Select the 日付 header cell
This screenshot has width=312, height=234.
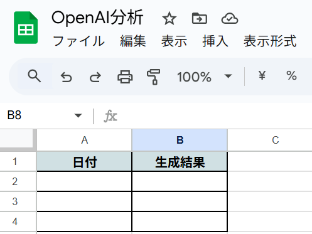[84, 161]
